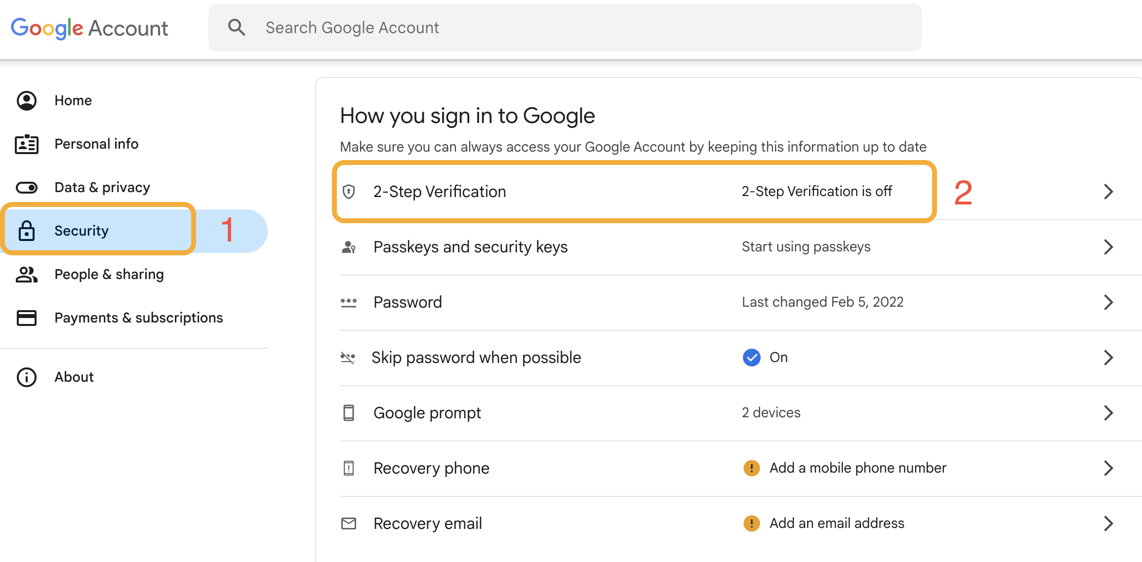Open Passkeys and security keys setting
This screenshot has height=562, width=1142.
pyautogui.click(x=470, y=247)
